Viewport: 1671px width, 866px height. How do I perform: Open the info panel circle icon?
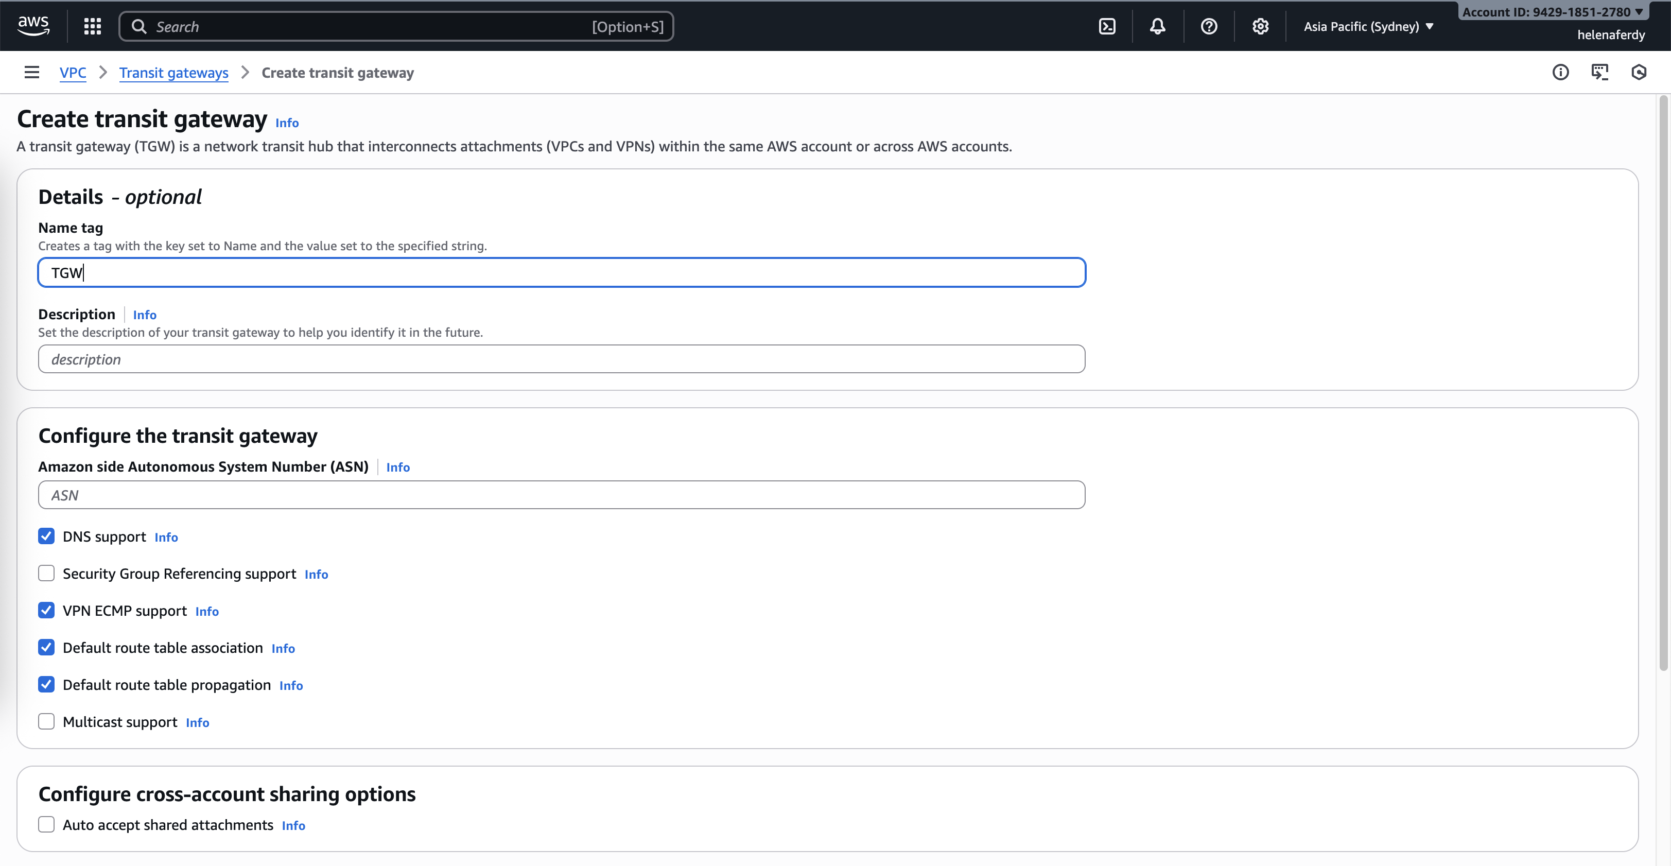pyautogui.click(x=1560, y=72)
